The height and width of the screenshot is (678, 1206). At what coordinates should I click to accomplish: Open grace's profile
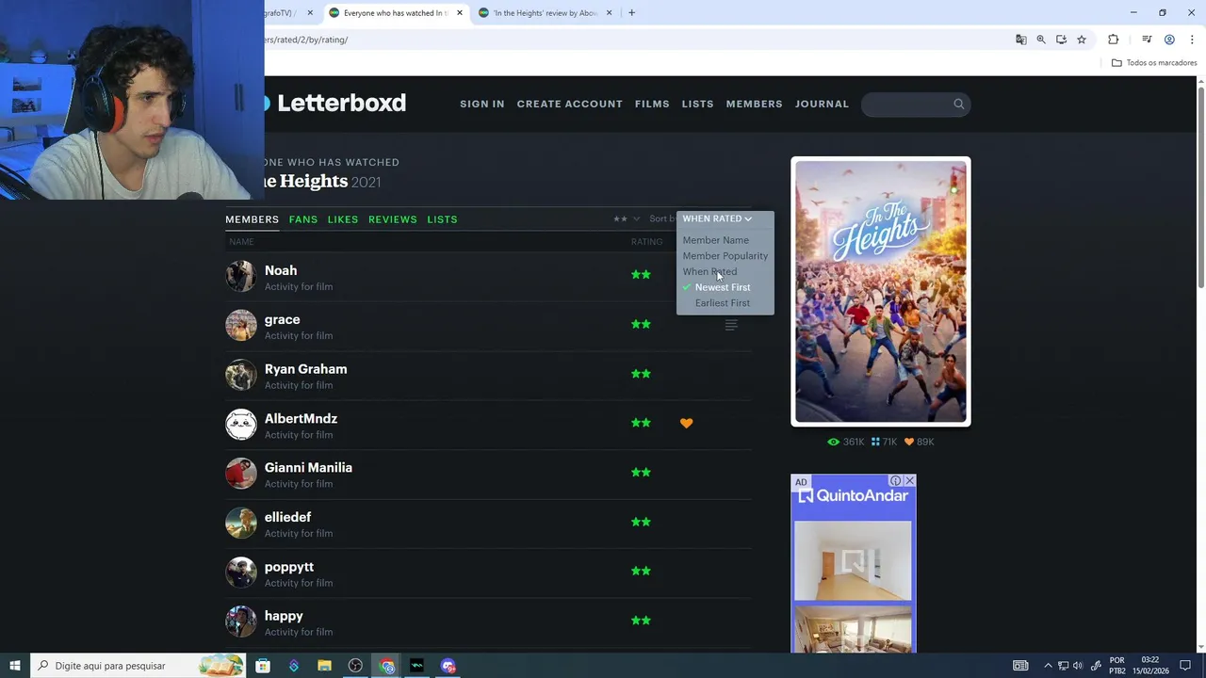(x=282, y=319)
